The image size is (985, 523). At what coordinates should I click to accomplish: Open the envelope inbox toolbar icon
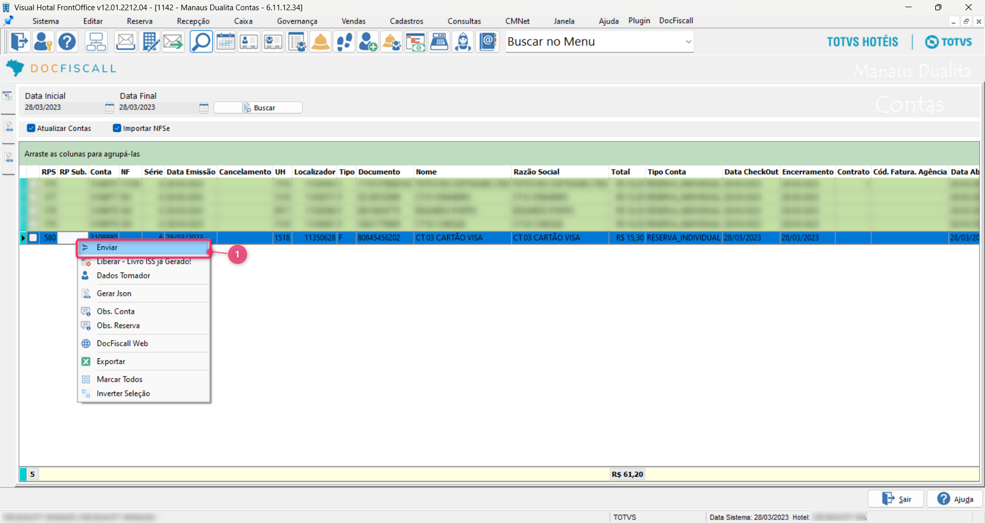pos(125,42)
